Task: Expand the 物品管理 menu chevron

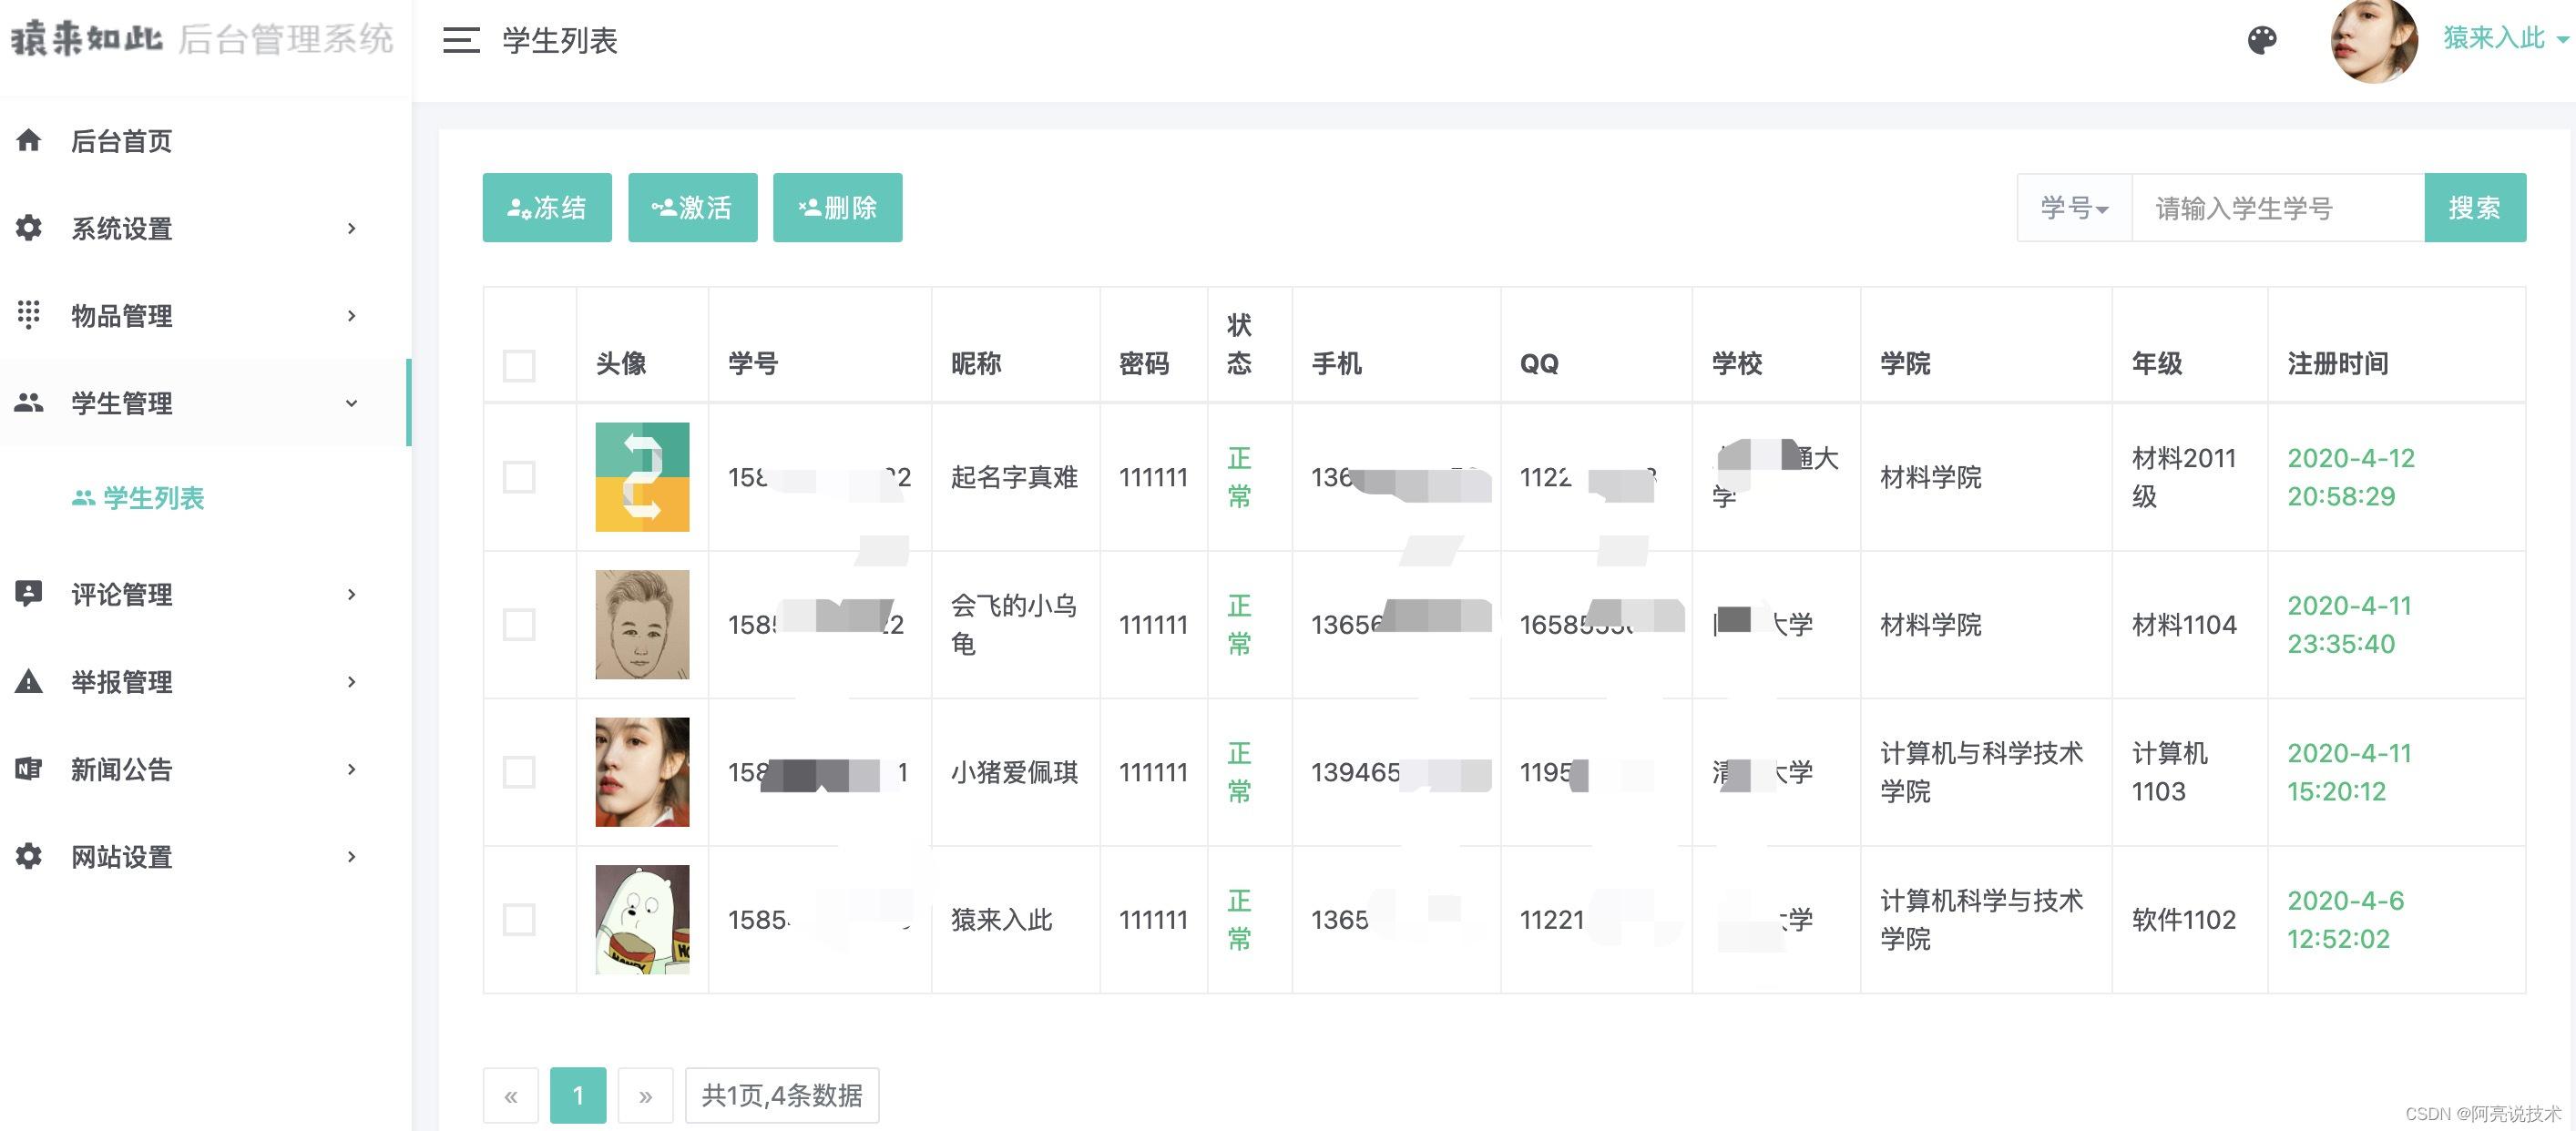Action: pyautogui.click(x=351, y=316)
